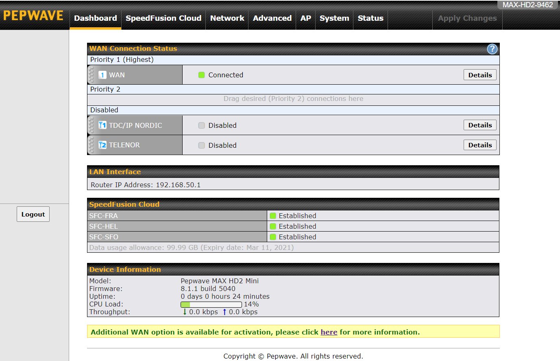Open the SpeedFusion Cloud menu
The height and width of the screenshot is (361, 560).
coord(163,18)
